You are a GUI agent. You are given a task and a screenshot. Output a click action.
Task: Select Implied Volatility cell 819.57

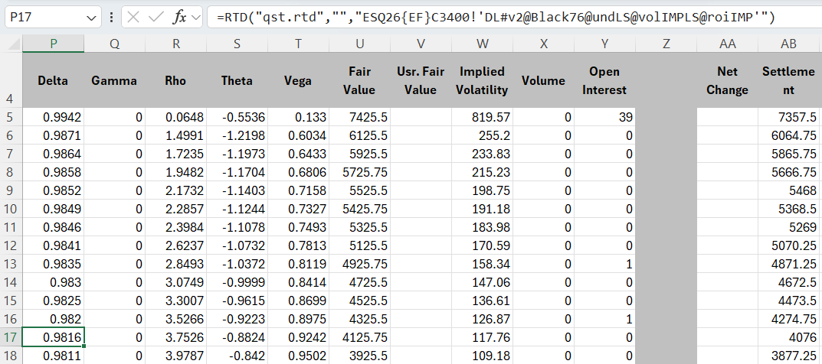[x=483, y=117]
